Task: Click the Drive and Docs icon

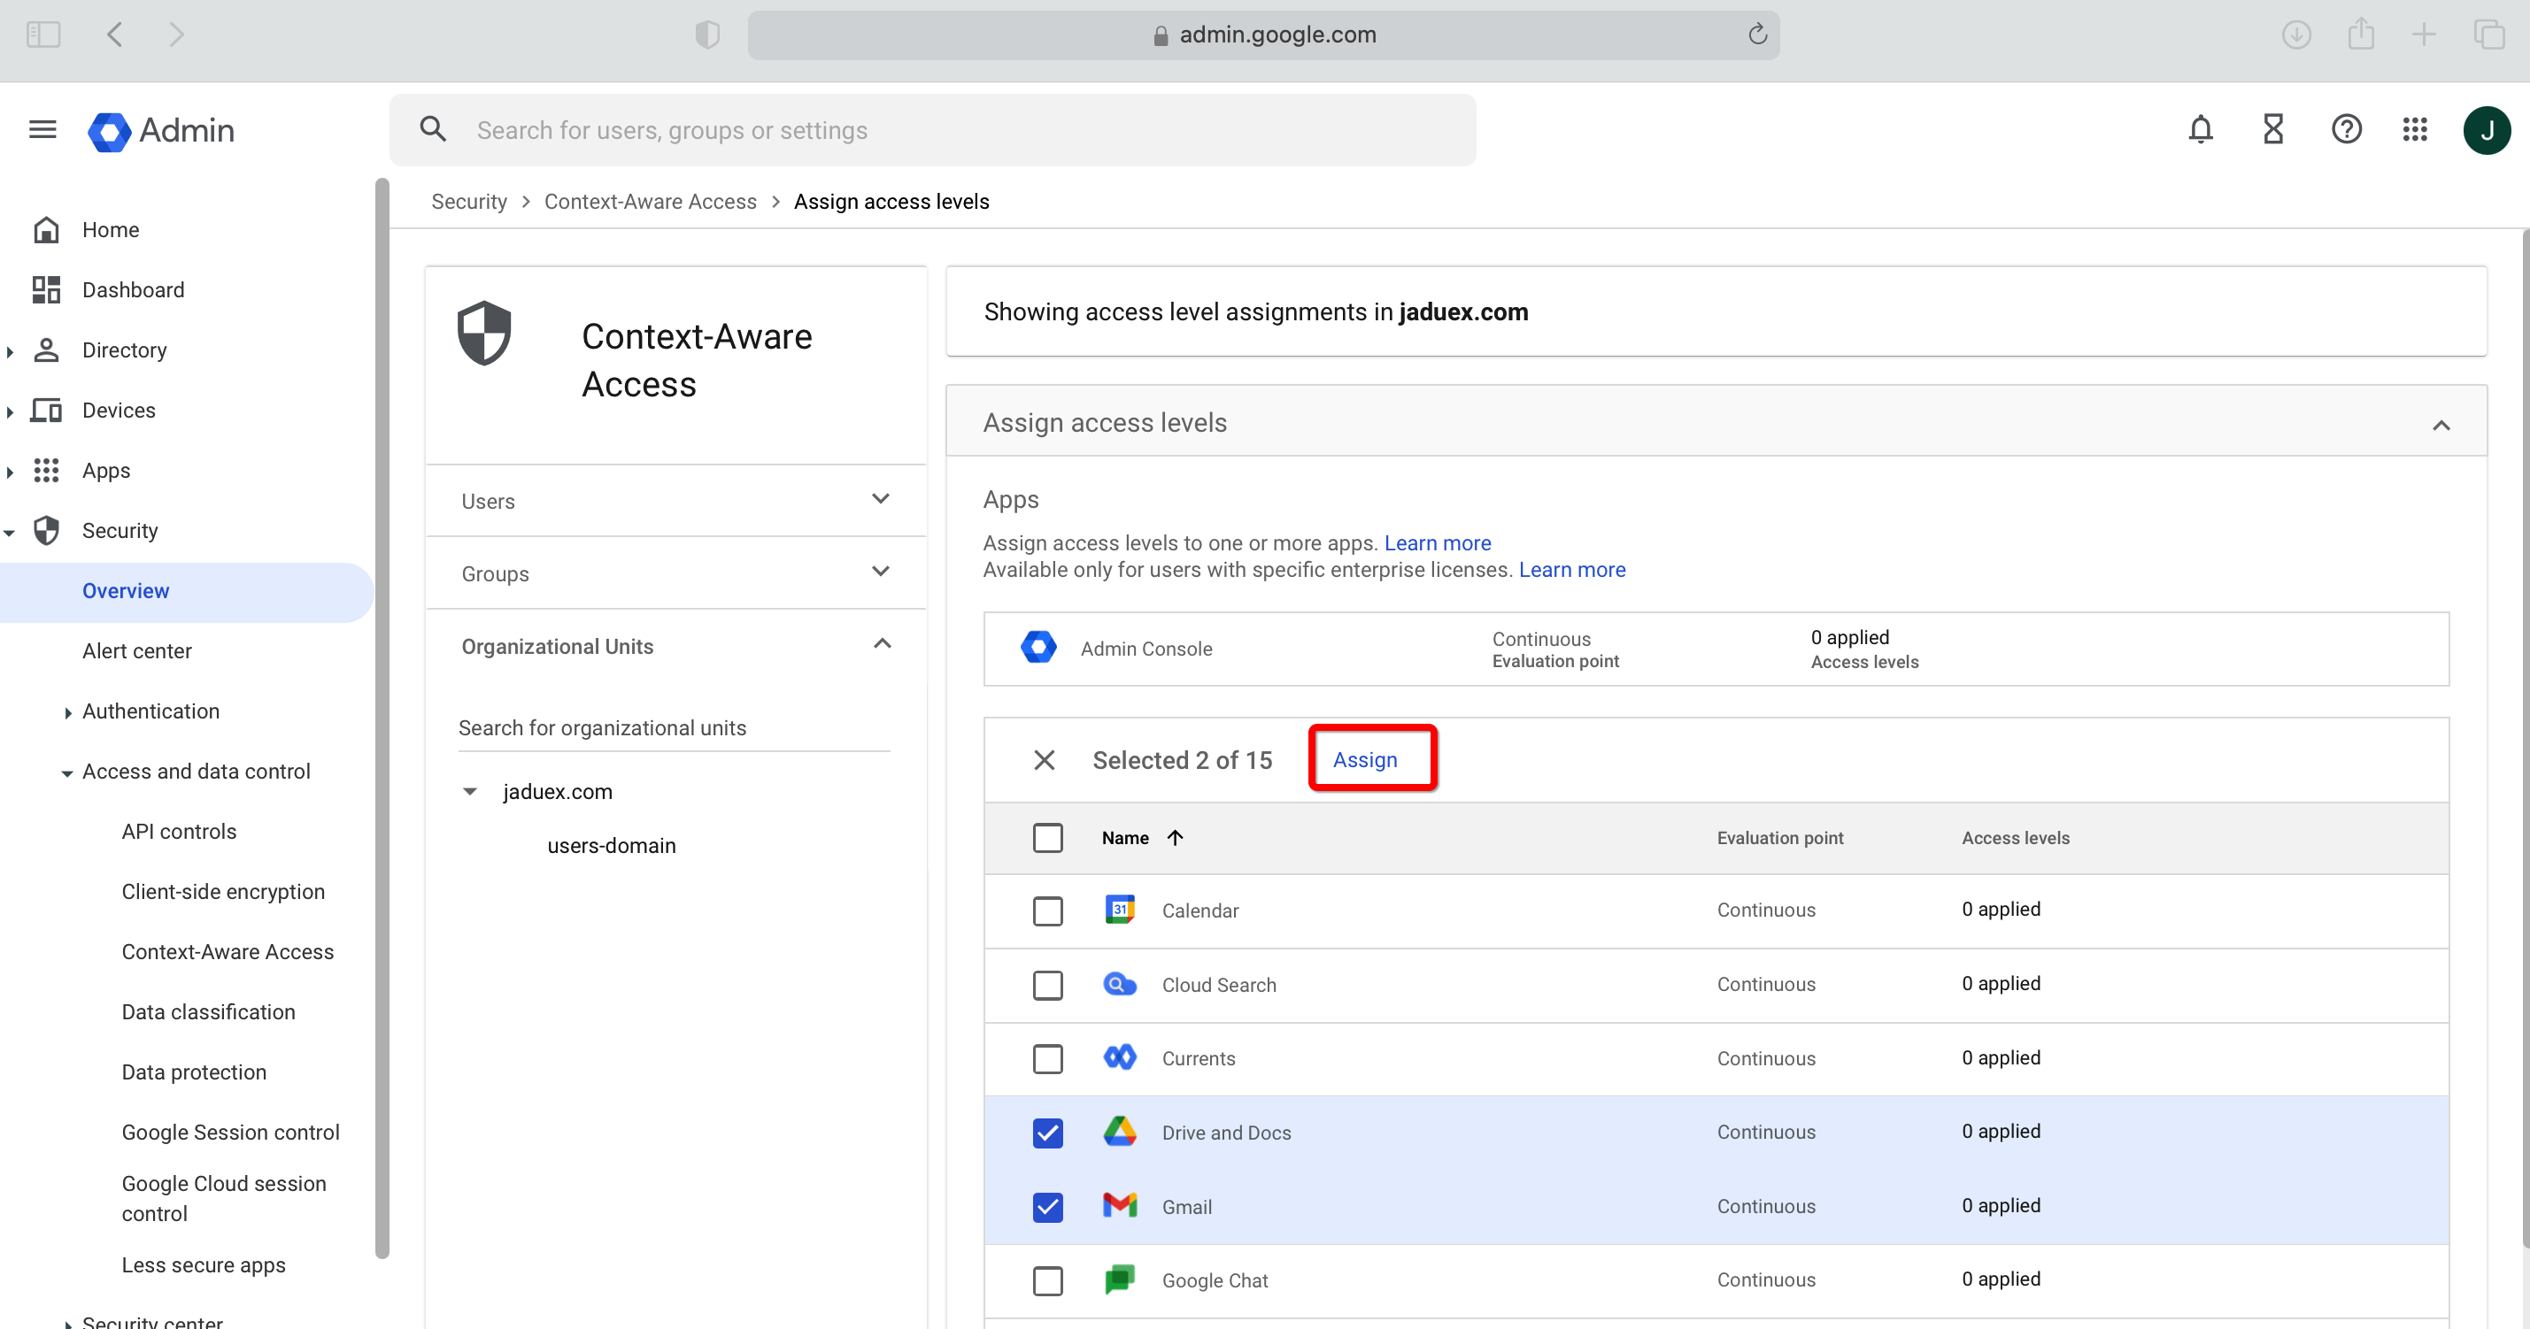Action: 1120,1132
